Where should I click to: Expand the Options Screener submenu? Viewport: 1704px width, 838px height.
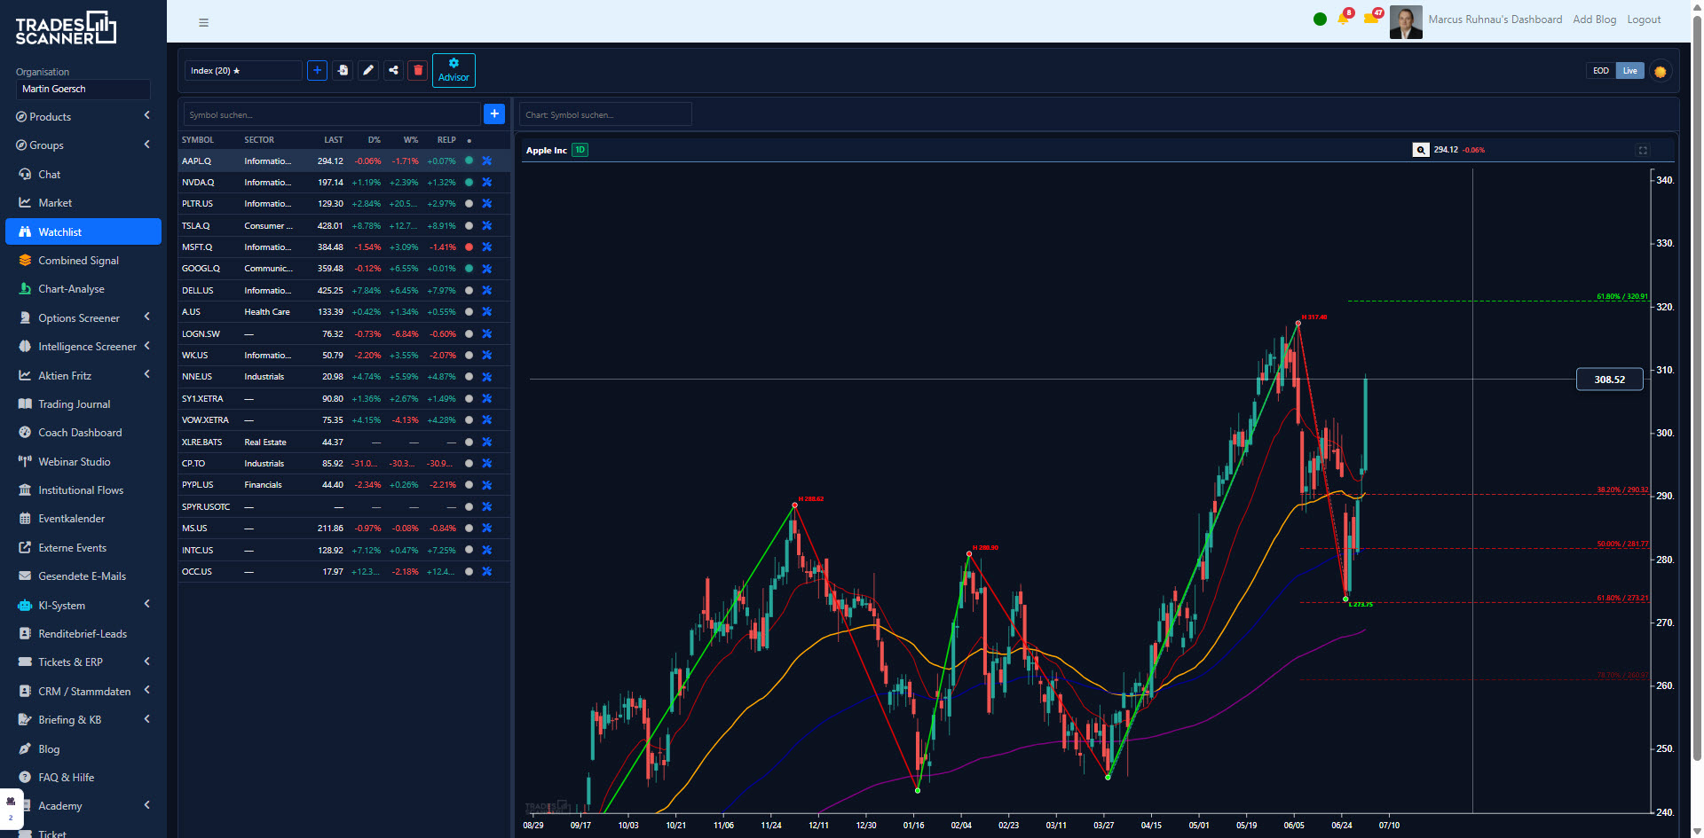(x=83, y=317)
